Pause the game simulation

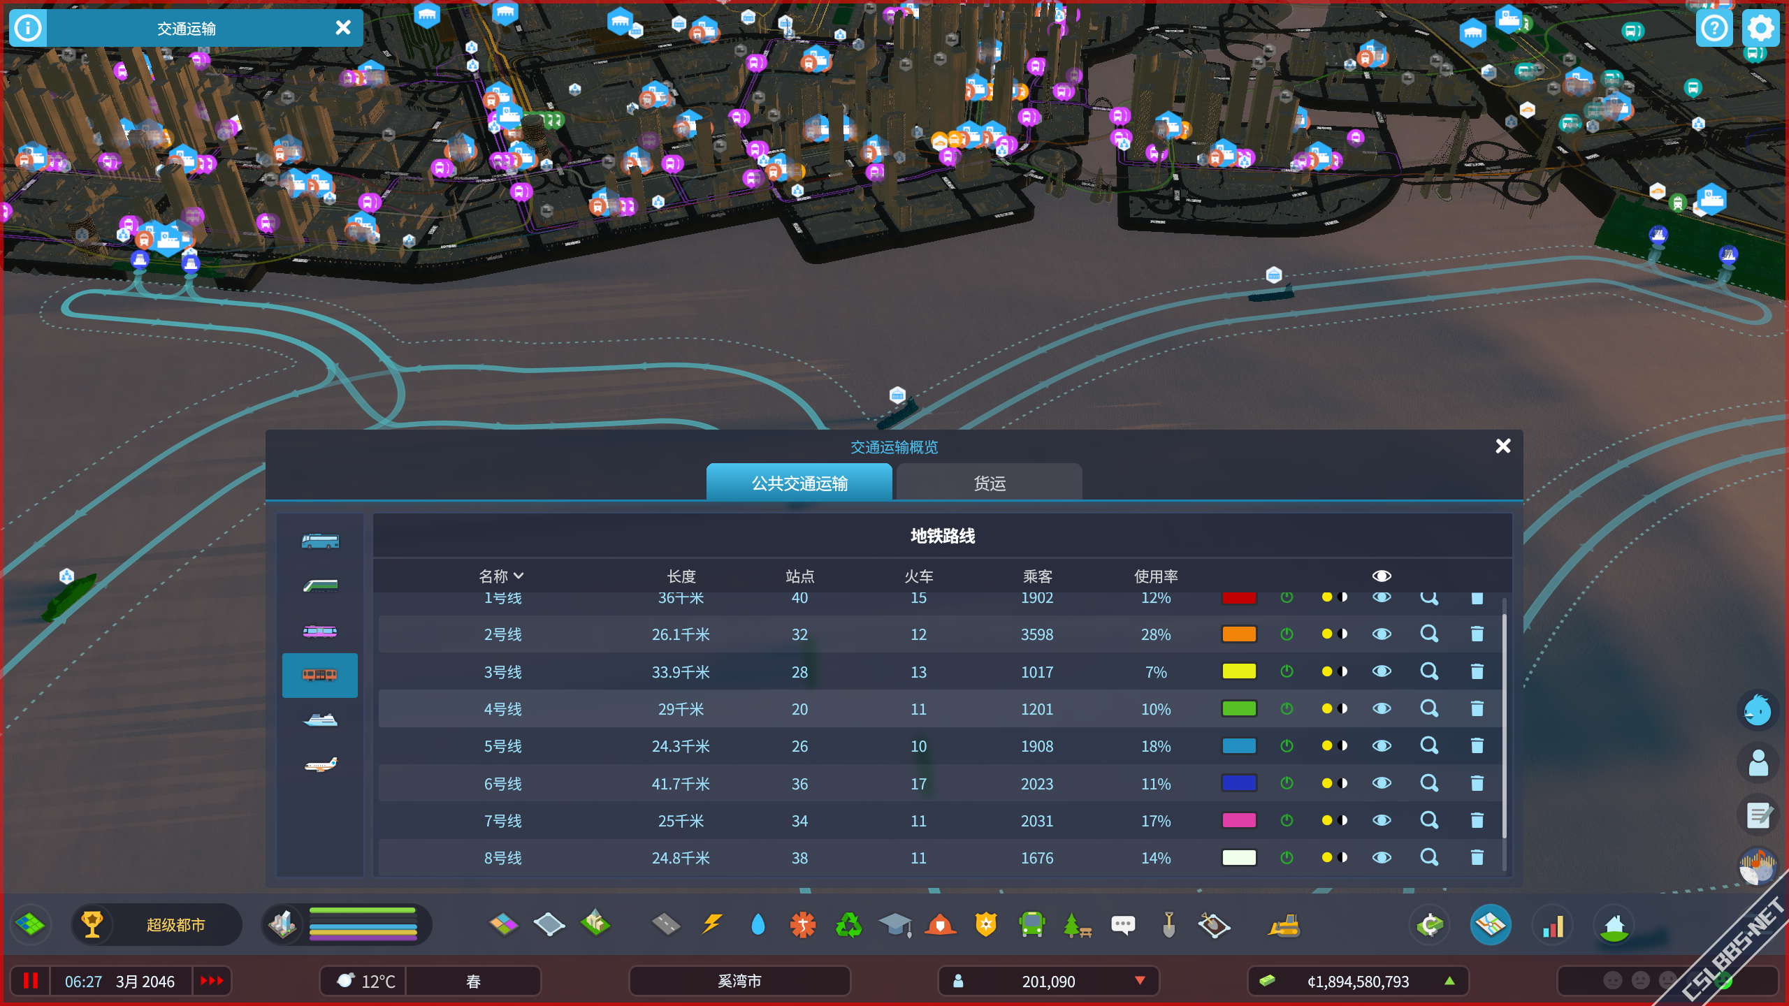pyautogui.click(x=30, y=981)
